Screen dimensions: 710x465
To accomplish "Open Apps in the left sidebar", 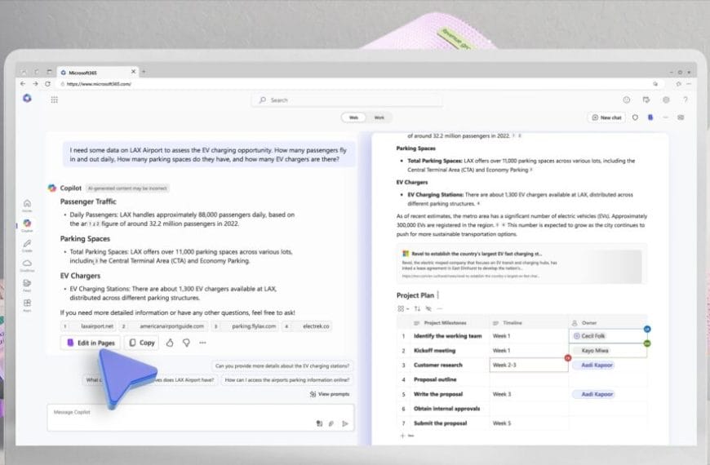I will click(27, 305).
